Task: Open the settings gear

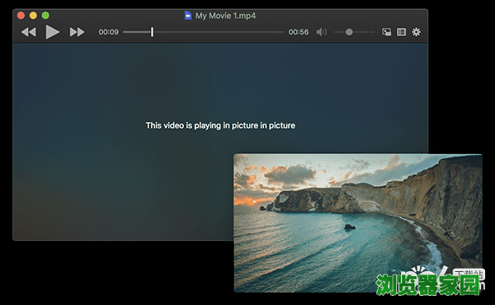Action: coord(416,32)
